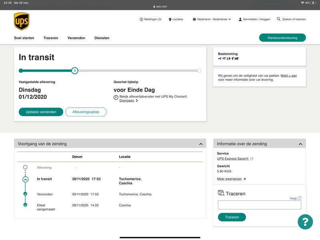Image resolution: width=320 pixels, height=240 pixels.
Task: Click the progress bar start point dot
Action: coord(21,71)
